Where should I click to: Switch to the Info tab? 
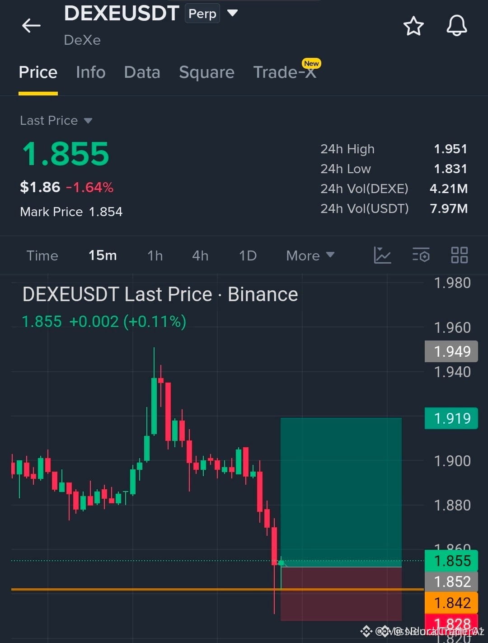[x=91, y=72]
